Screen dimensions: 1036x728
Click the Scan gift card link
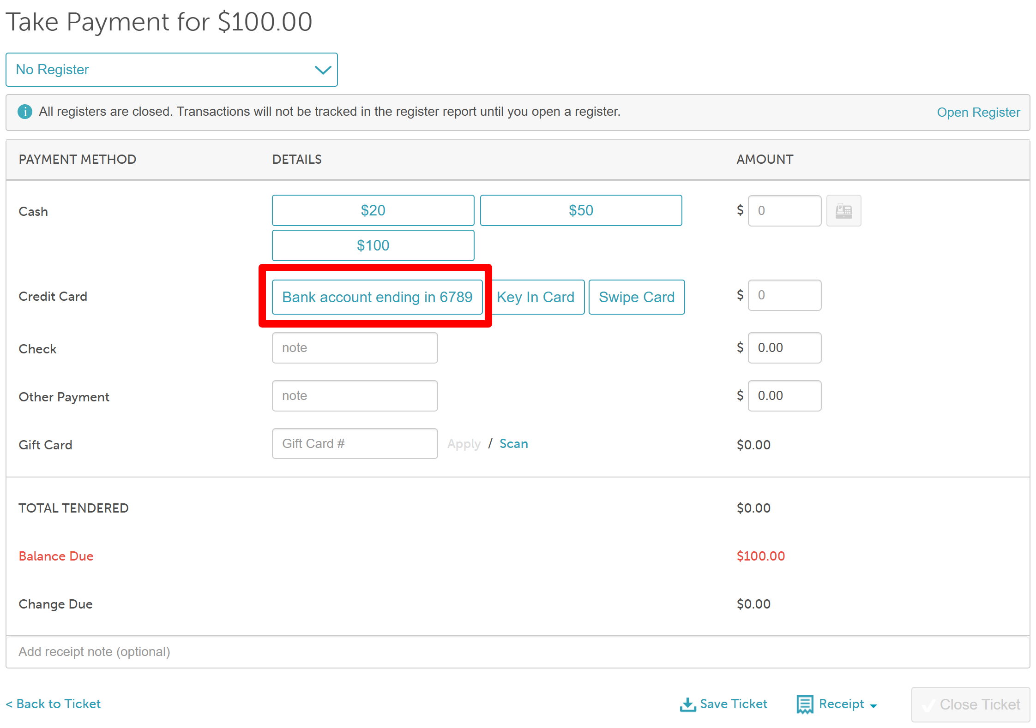pyautogui.click(x=513, y=444)
